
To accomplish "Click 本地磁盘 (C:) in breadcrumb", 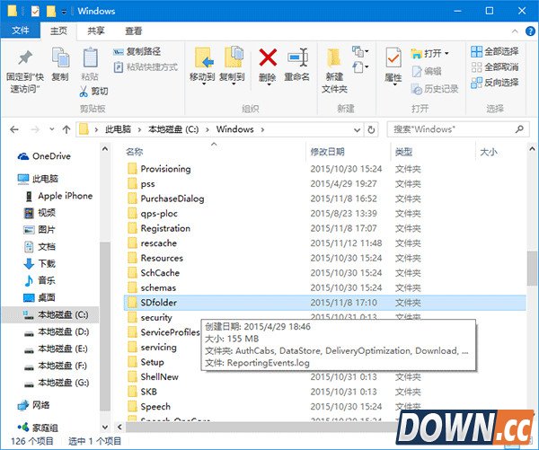I will (173, 129).
